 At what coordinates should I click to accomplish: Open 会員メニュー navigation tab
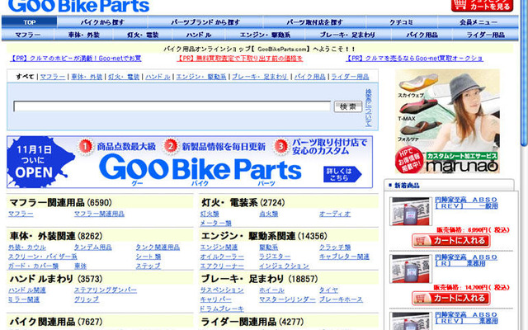tap(478, 22)
